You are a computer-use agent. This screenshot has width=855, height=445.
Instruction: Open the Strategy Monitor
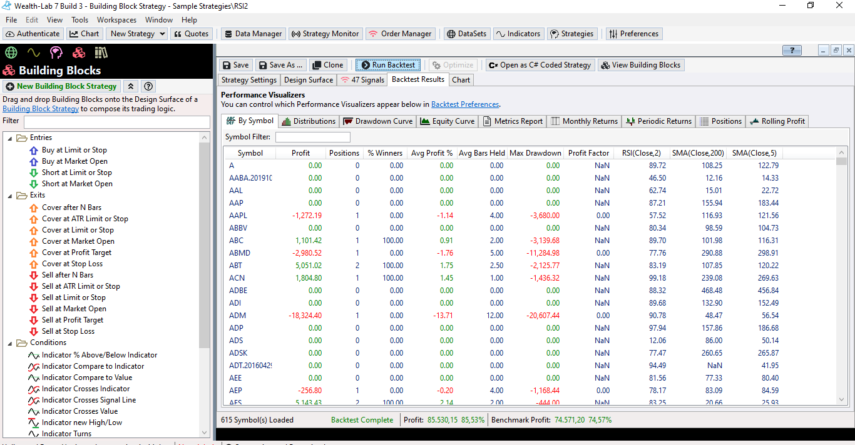click(325, 34)
